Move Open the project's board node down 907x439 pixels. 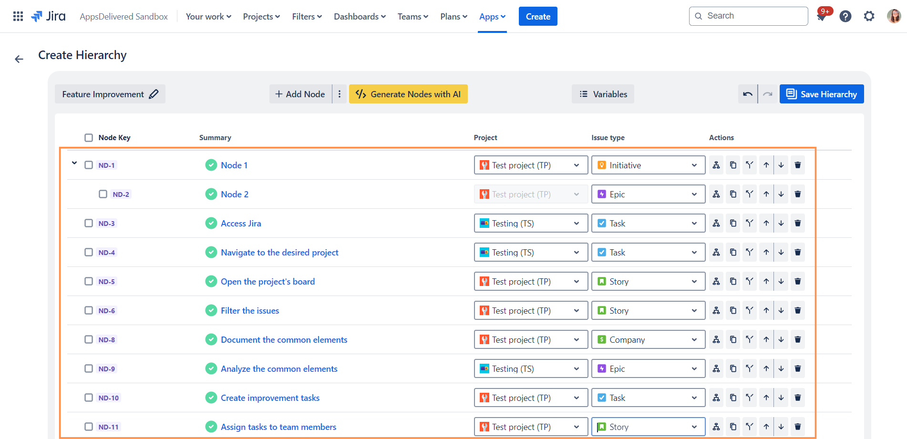(781, 282)
